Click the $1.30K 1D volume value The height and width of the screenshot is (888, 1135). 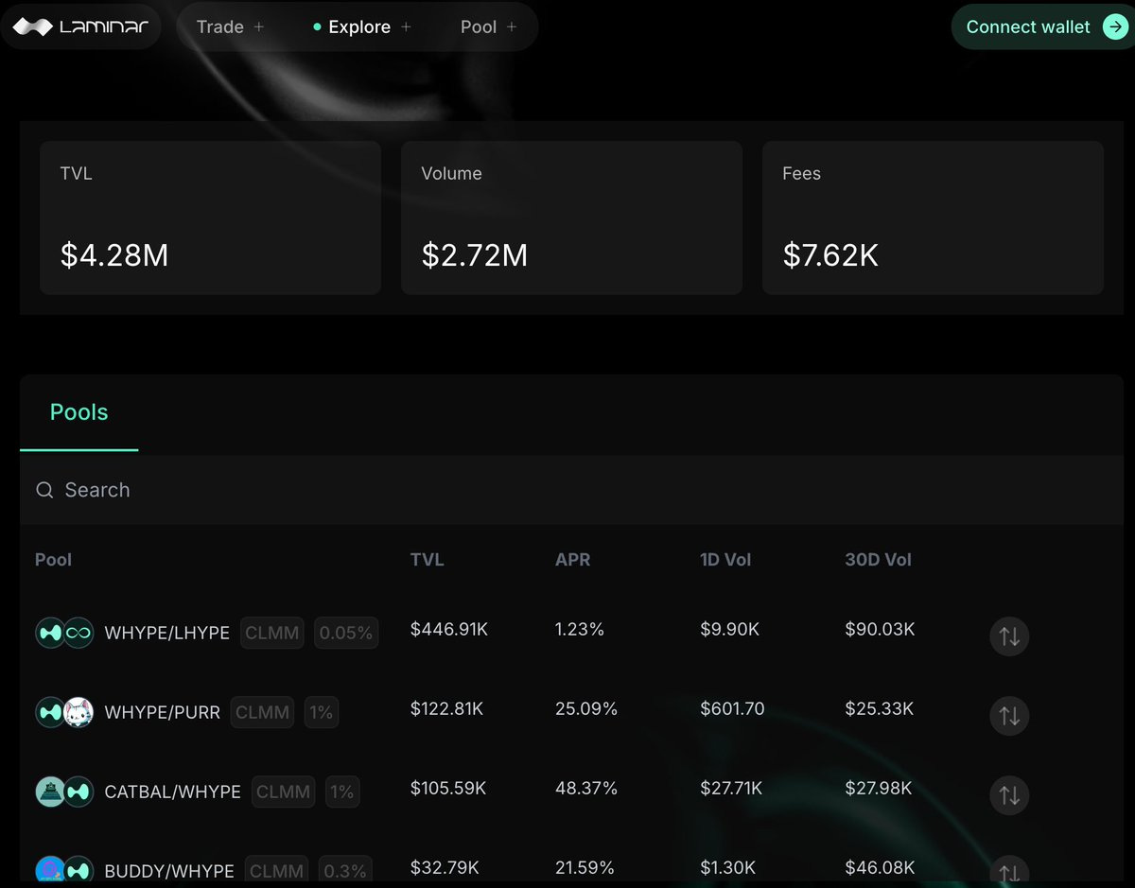point(728,867)
